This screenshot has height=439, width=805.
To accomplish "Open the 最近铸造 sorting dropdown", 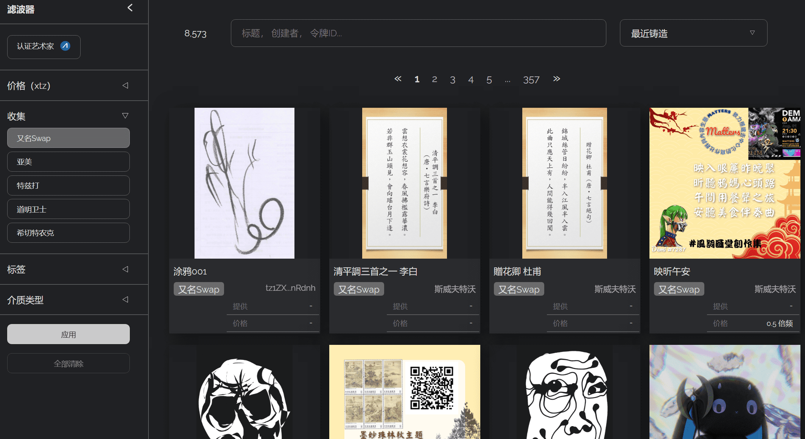I will [x=693, y=33].
